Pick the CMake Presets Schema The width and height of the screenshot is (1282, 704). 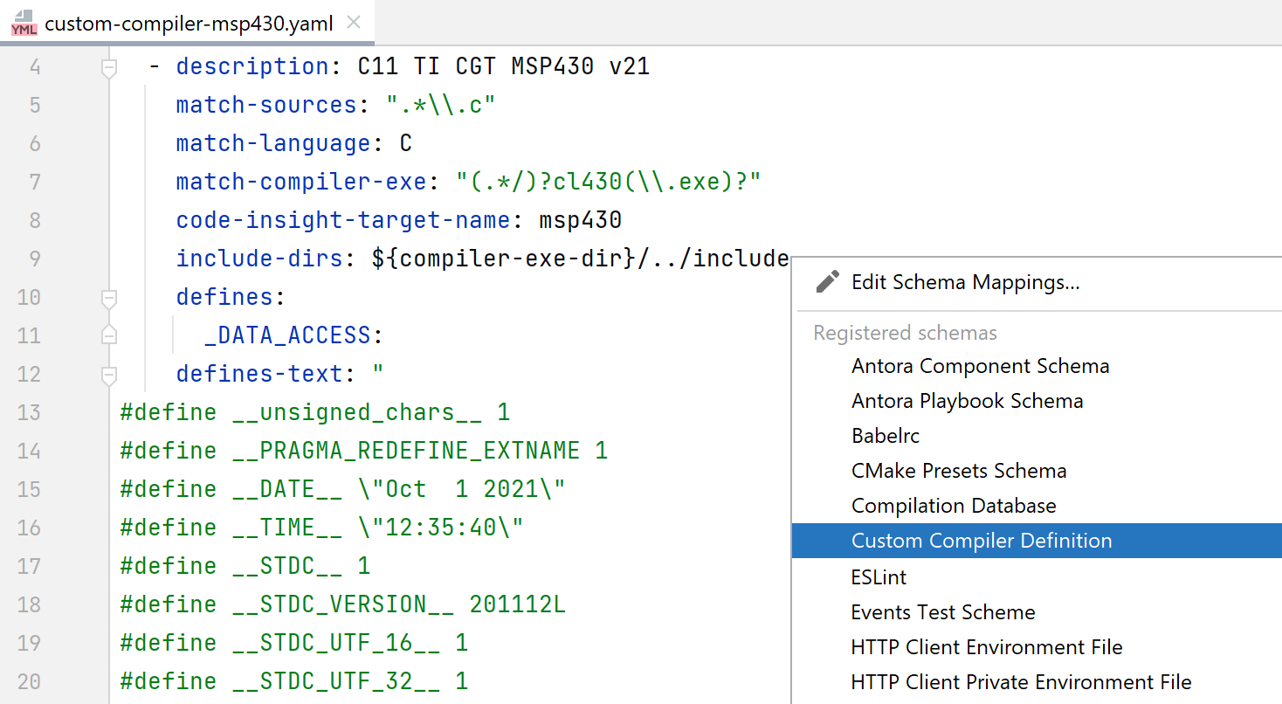tap(958, 471)
